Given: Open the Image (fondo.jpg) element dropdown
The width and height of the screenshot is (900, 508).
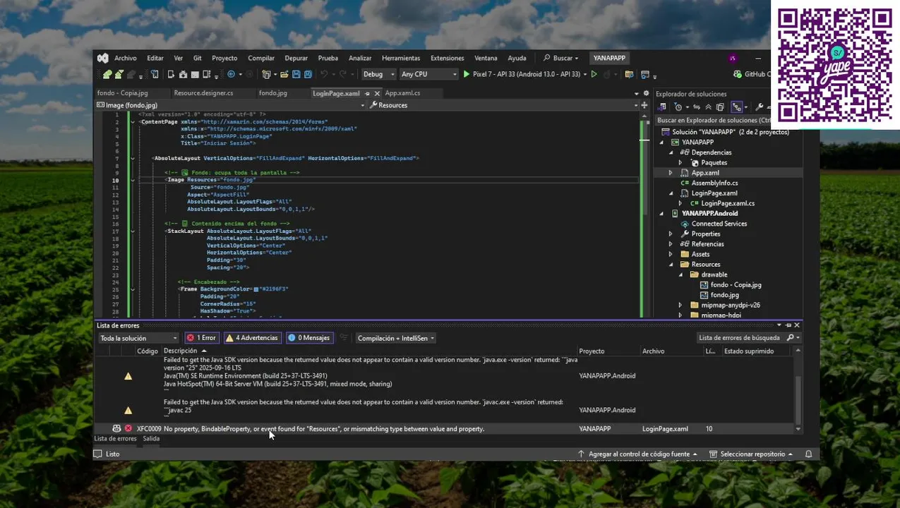Looking at the screenshot, I should 231,105.
